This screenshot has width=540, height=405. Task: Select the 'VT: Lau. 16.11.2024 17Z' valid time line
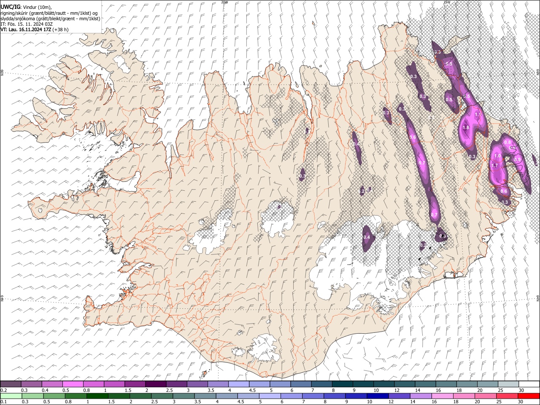[26, 30]
